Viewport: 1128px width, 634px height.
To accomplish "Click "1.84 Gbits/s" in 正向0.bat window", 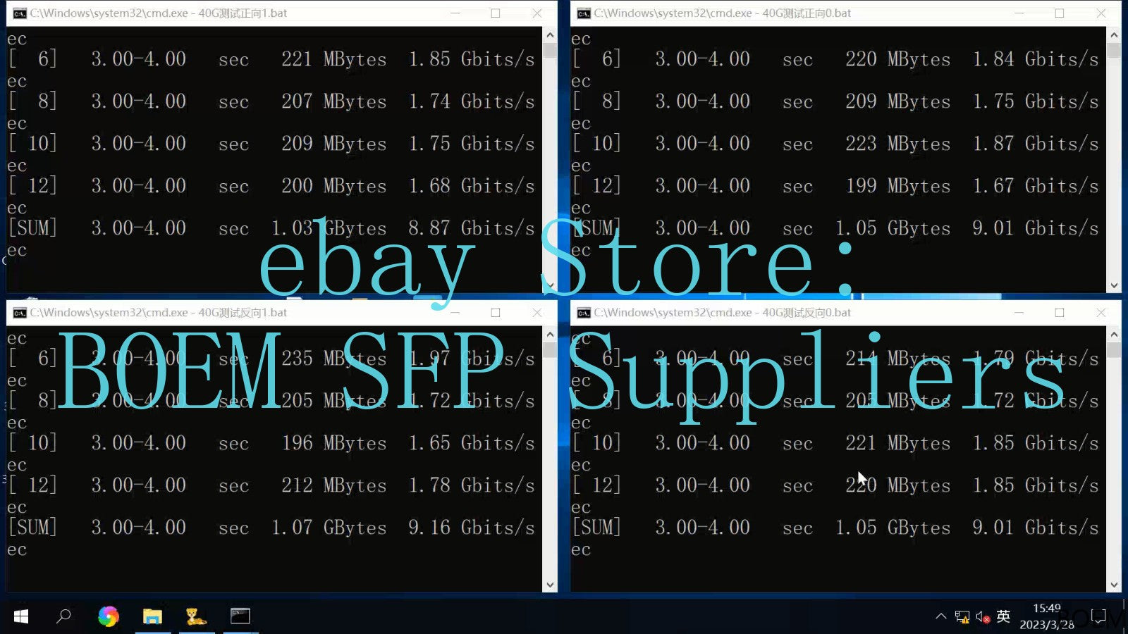I will 1036,59.
